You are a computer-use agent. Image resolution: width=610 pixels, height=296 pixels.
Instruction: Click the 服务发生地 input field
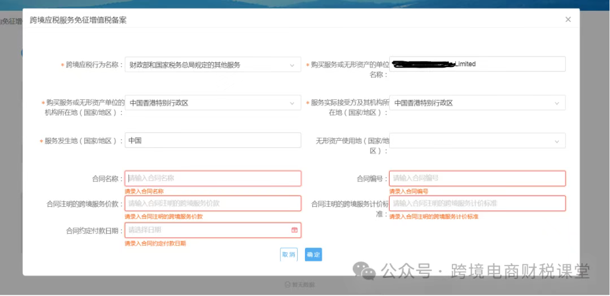[x=213, y=141]
